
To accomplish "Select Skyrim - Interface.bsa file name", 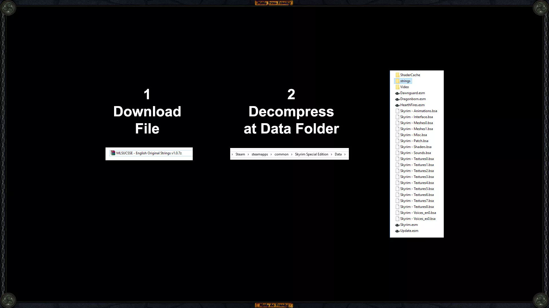I will pos(416,117).
